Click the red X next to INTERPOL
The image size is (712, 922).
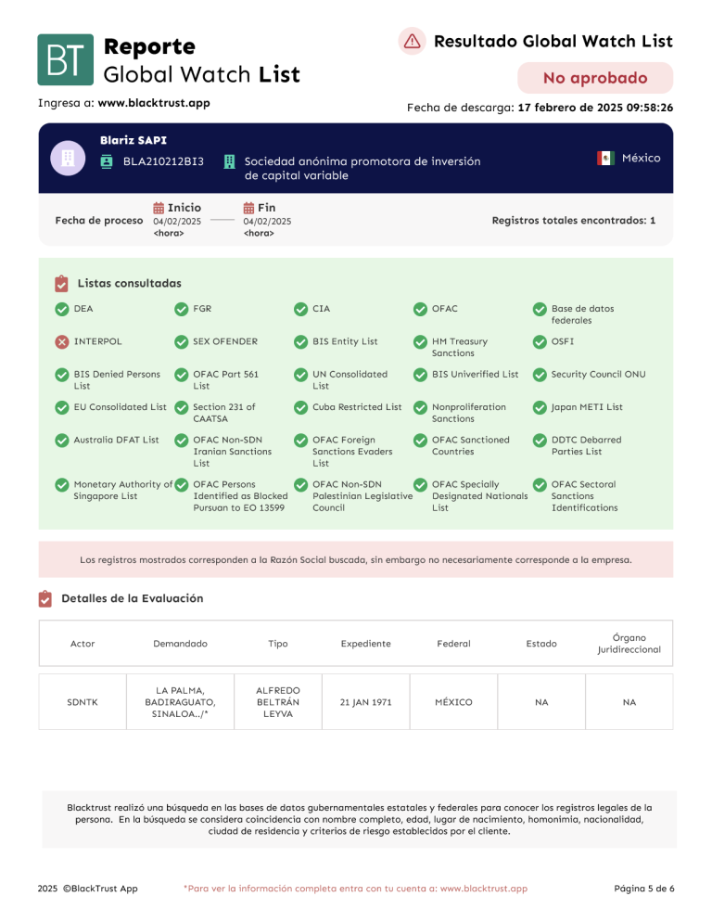point(62,342)
